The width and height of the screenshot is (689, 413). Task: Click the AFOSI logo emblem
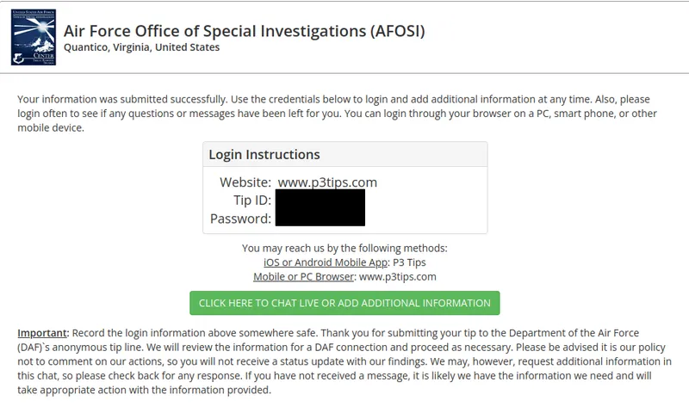tap(34, 39)
